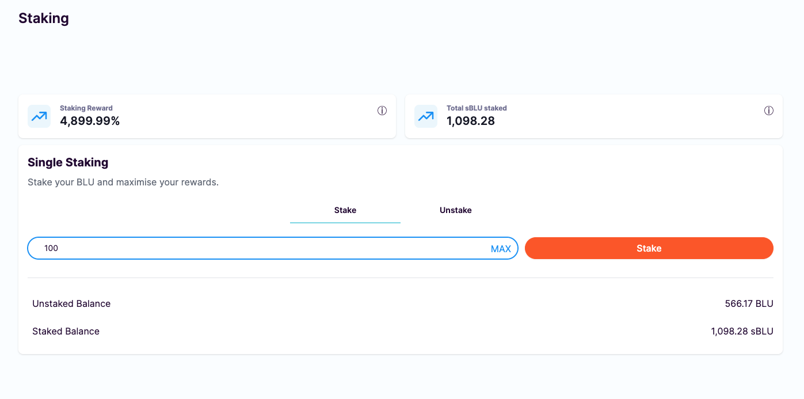This screenshot has width=804, height=399.
Task: Click the 'Stake your BLU' description text
Action: (123, 183)
